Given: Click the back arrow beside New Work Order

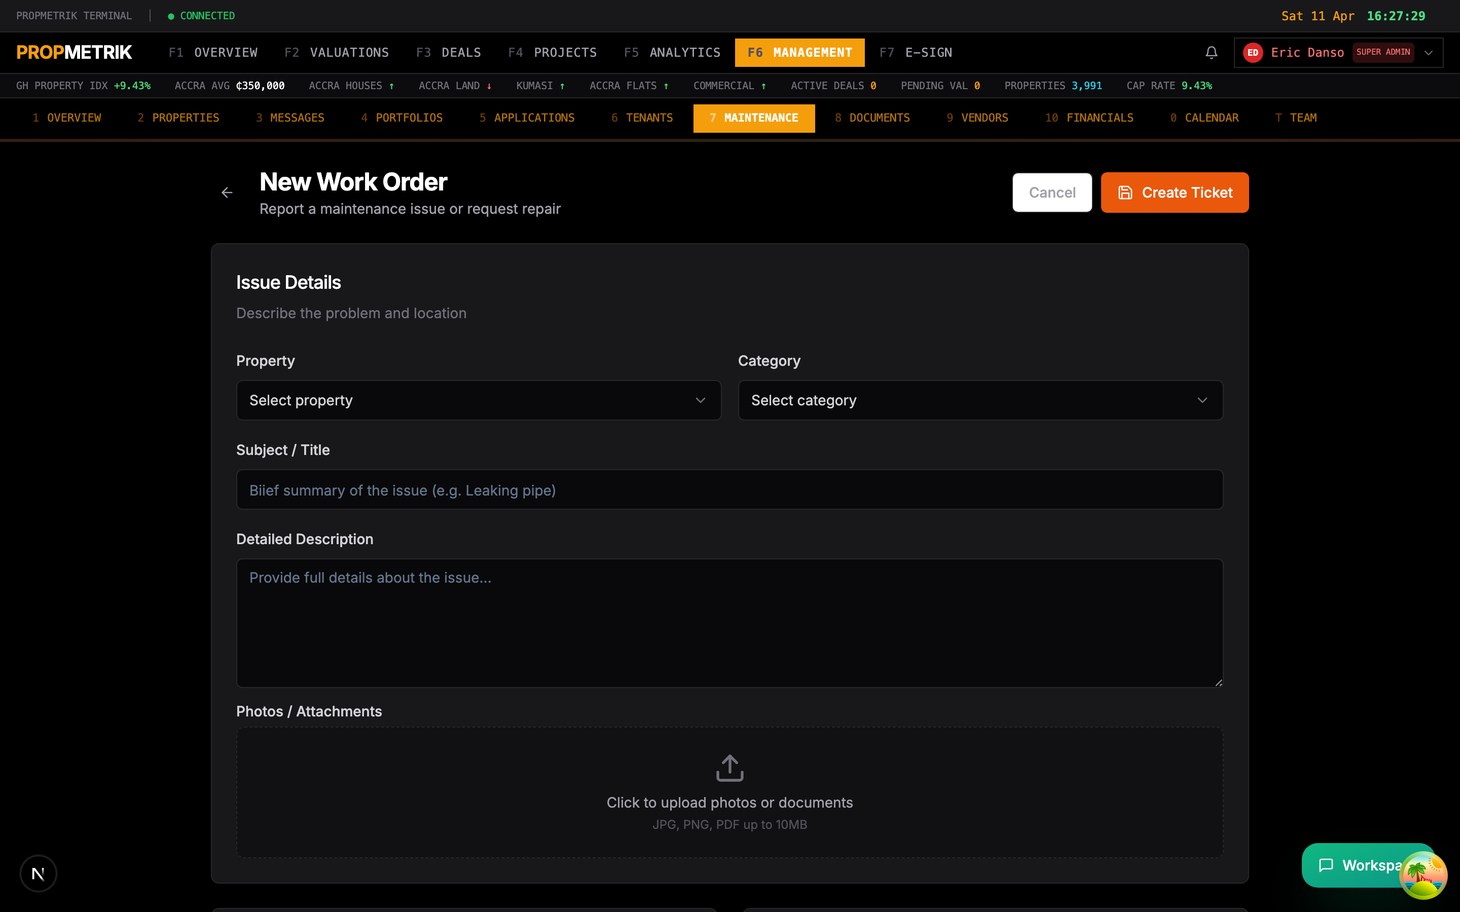Looking at the screenshot, I should click(x=227, y=193).
